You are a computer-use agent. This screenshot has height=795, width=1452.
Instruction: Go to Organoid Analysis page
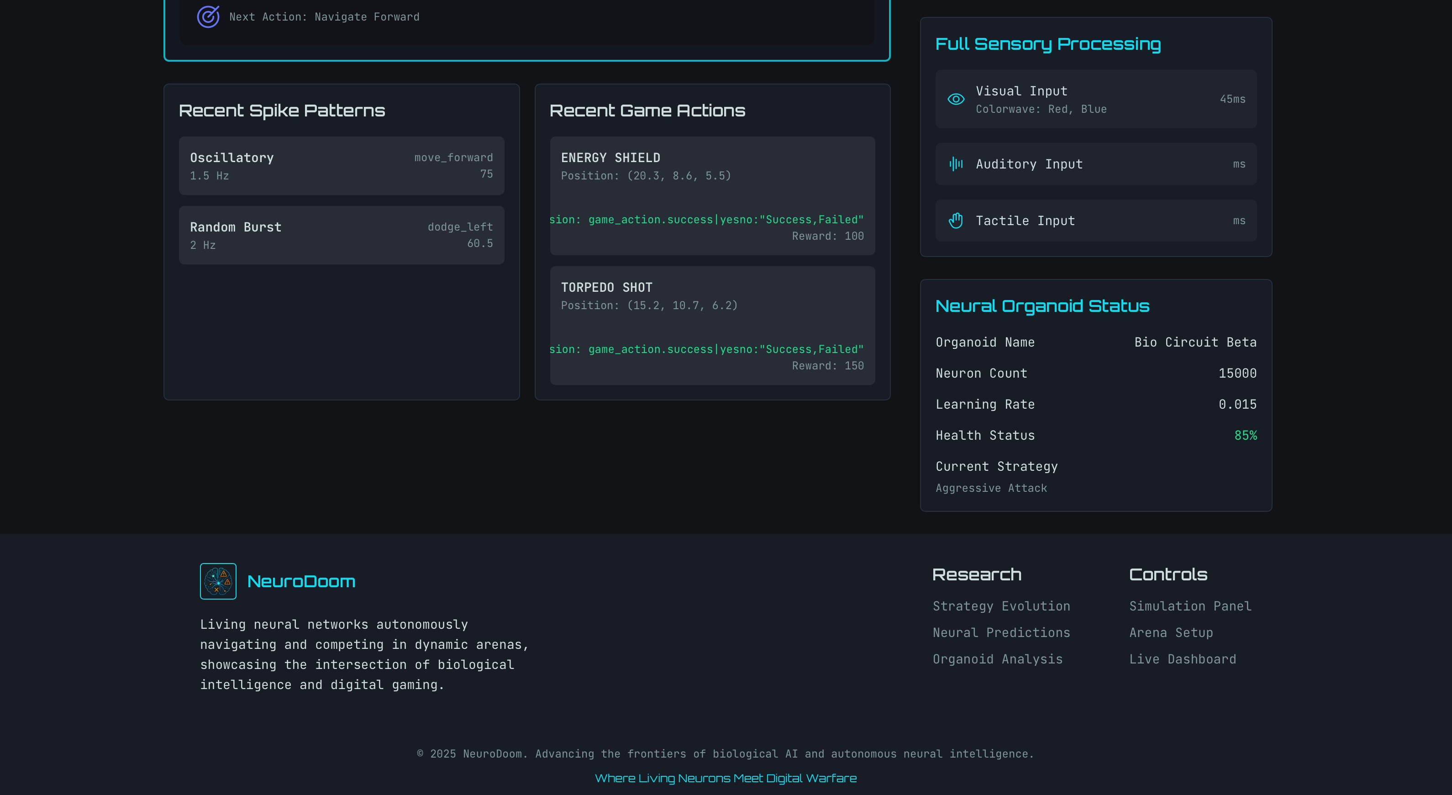click(997, 659)
